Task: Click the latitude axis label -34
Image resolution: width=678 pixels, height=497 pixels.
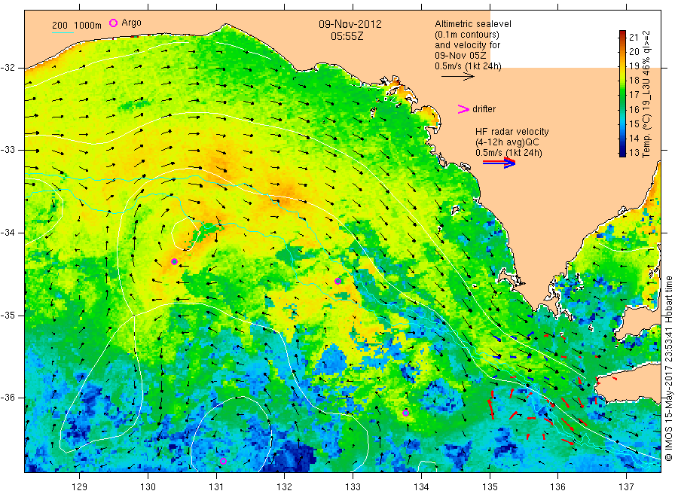Action: (x=8, y=233)
